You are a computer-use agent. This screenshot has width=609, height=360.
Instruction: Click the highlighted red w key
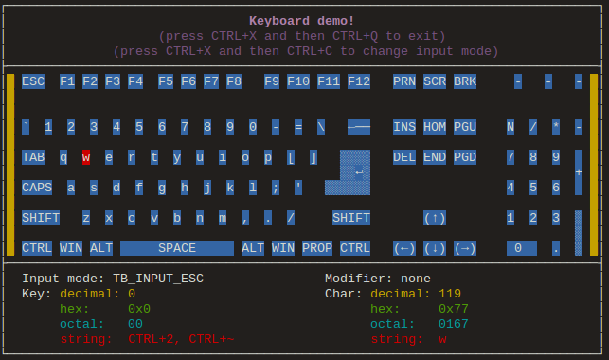point(86,157)
